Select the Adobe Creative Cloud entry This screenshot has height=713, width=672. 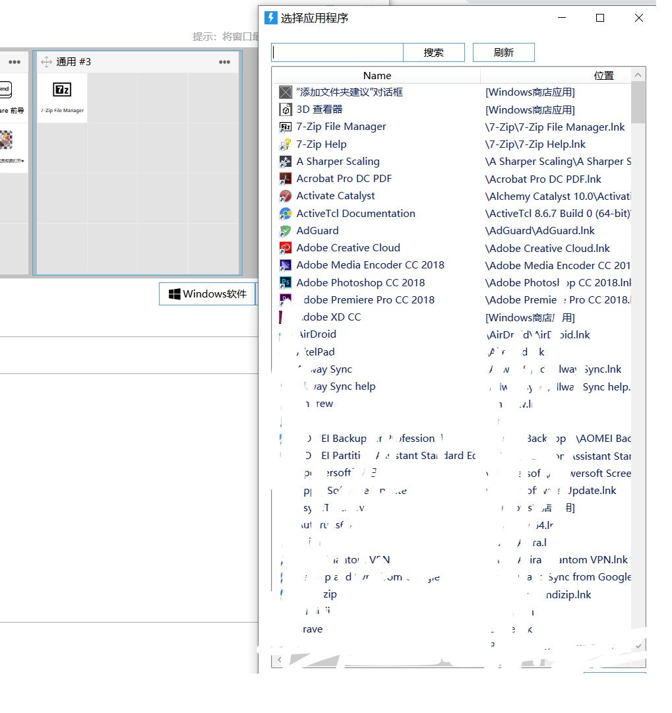(348, 248)
